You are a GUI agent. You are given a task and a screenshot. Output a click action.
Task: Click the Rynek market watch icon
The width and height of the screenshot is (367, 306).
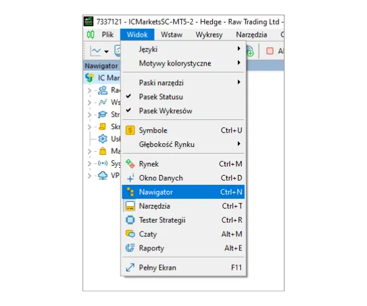(130, 164)
